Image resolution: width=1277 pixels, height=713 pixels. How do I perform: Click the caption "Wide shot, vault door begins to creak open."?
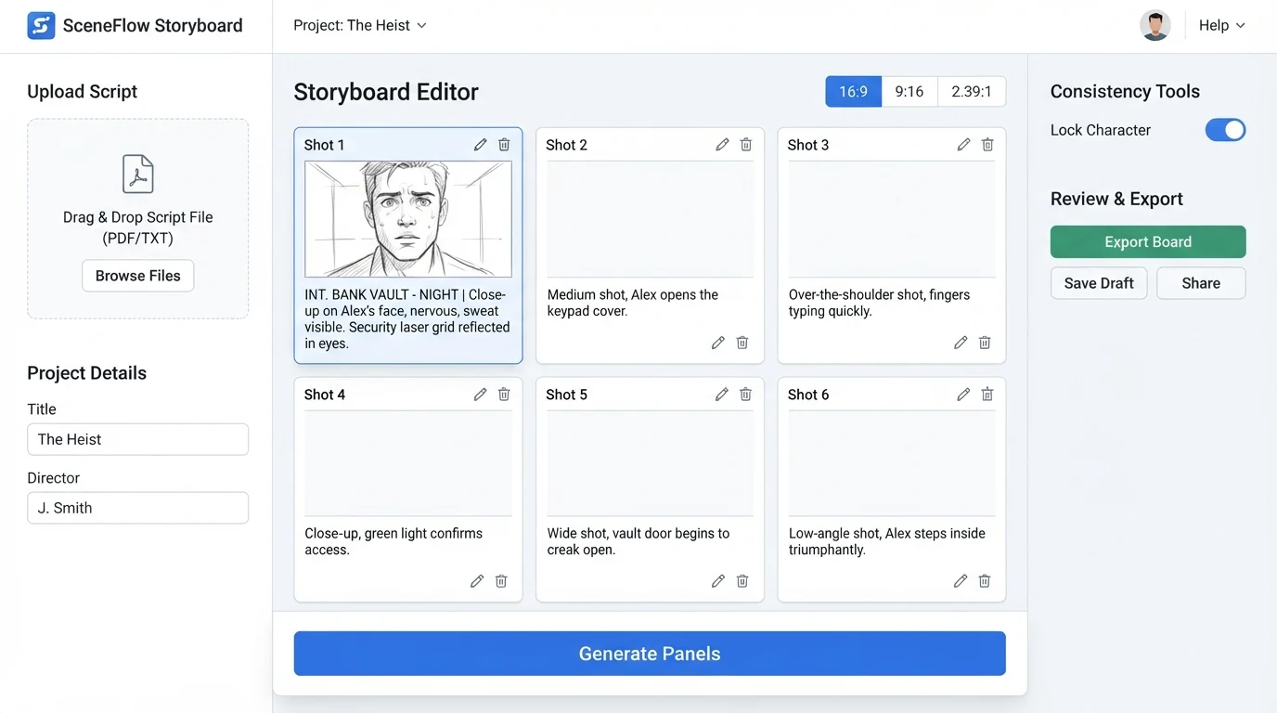(638, 541)
